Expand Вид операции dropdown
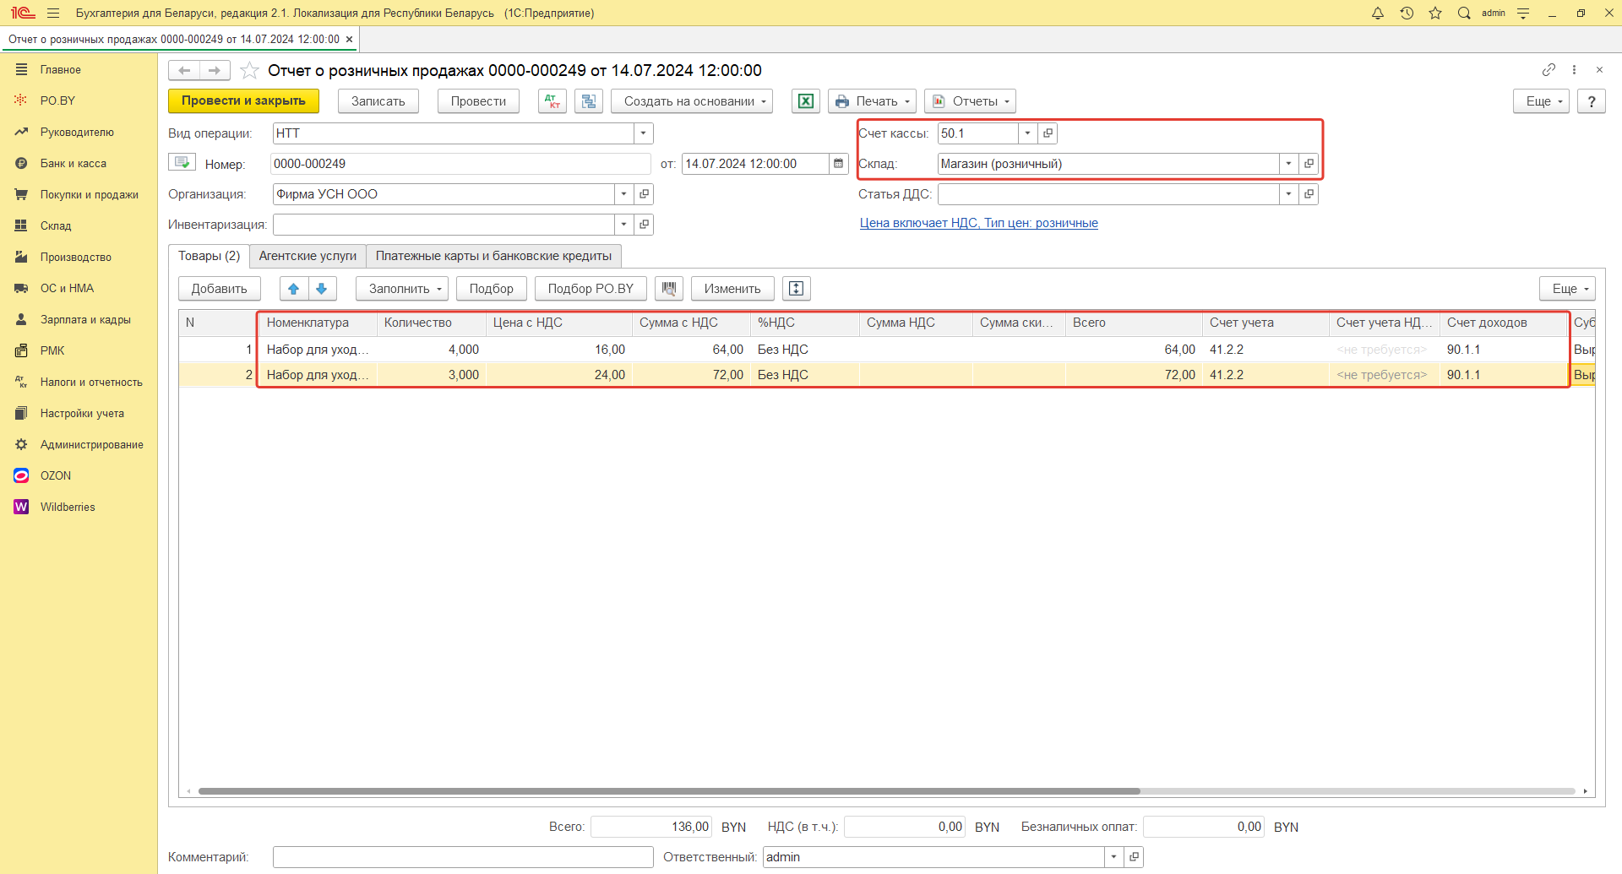 pyautogui.click(x=643, y=133)
